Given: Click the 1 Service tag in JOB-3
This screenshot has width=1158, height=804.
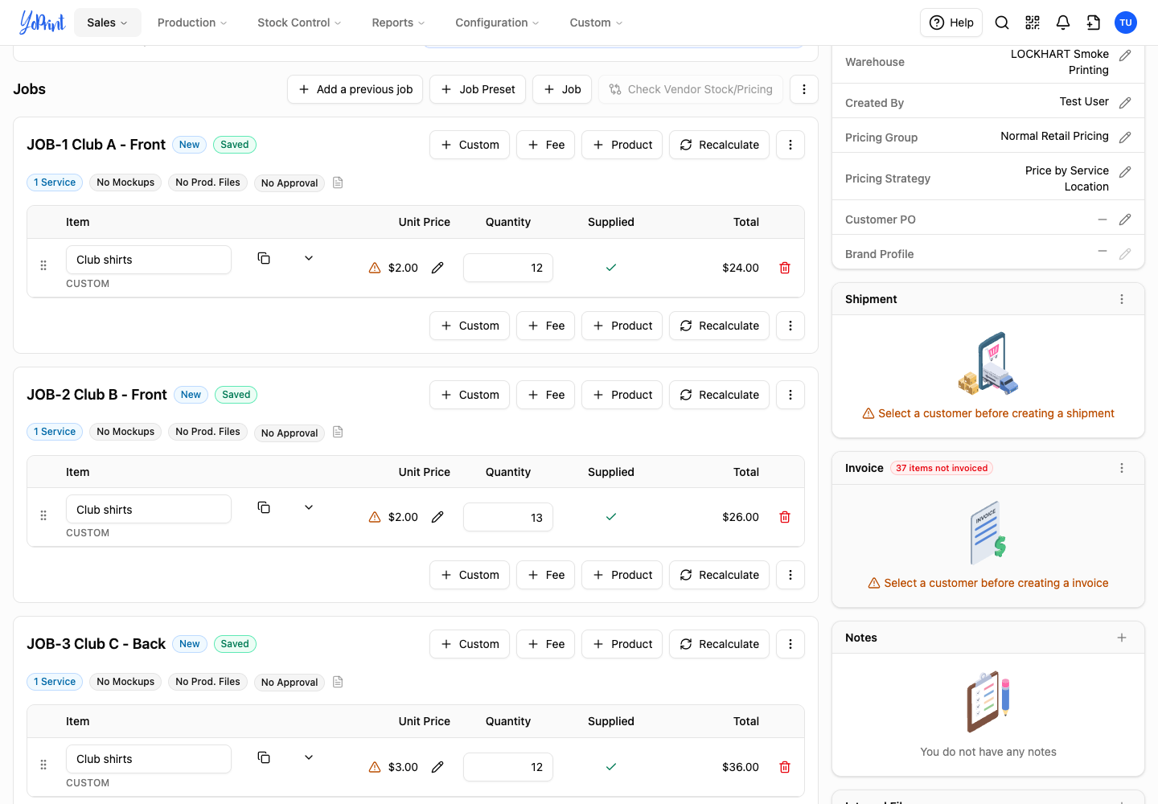Looking at the screenshot, I should tap(55, 682).
